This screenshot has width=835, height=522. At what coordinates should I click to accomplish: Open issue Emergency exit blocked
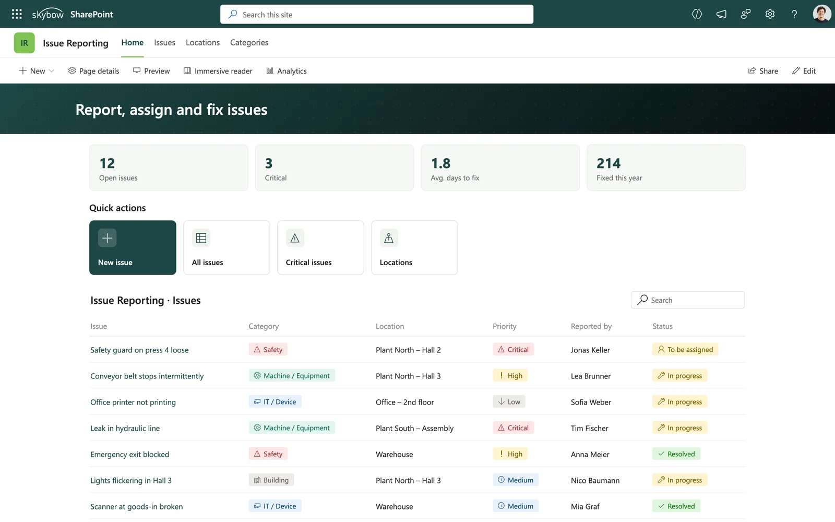pos(129,454)
